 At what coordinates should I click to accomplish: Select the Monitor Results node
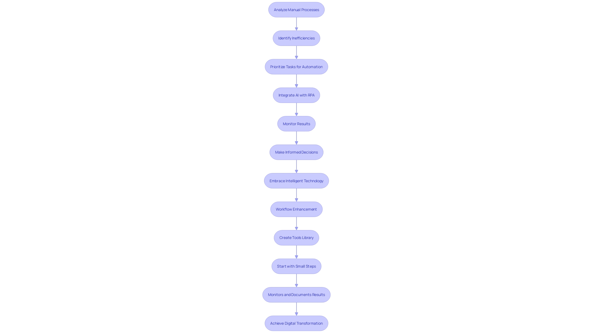tap(296, 123)
